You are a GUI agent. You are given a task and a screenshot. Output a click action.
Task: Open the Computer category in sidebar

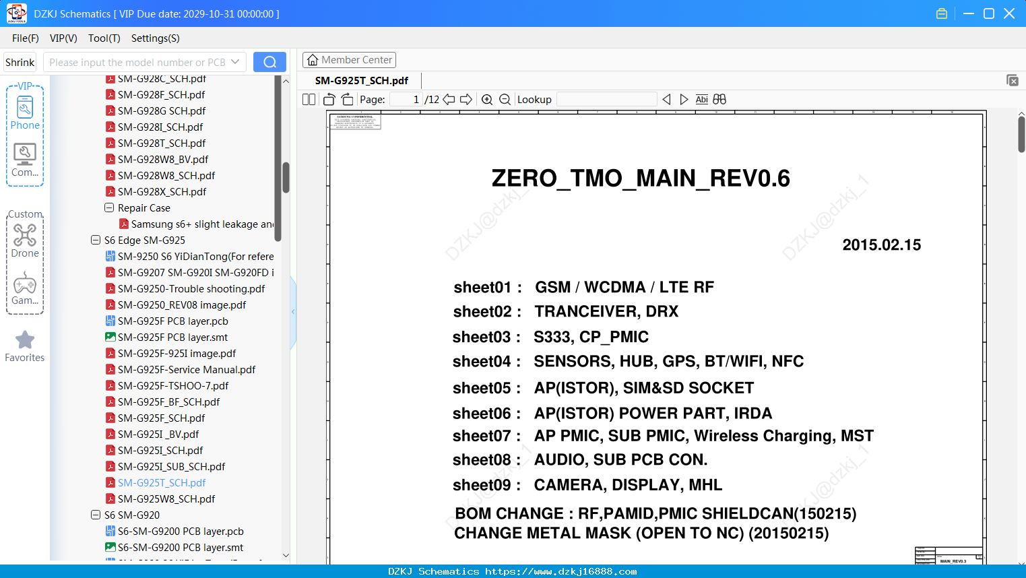pos(25,160)
